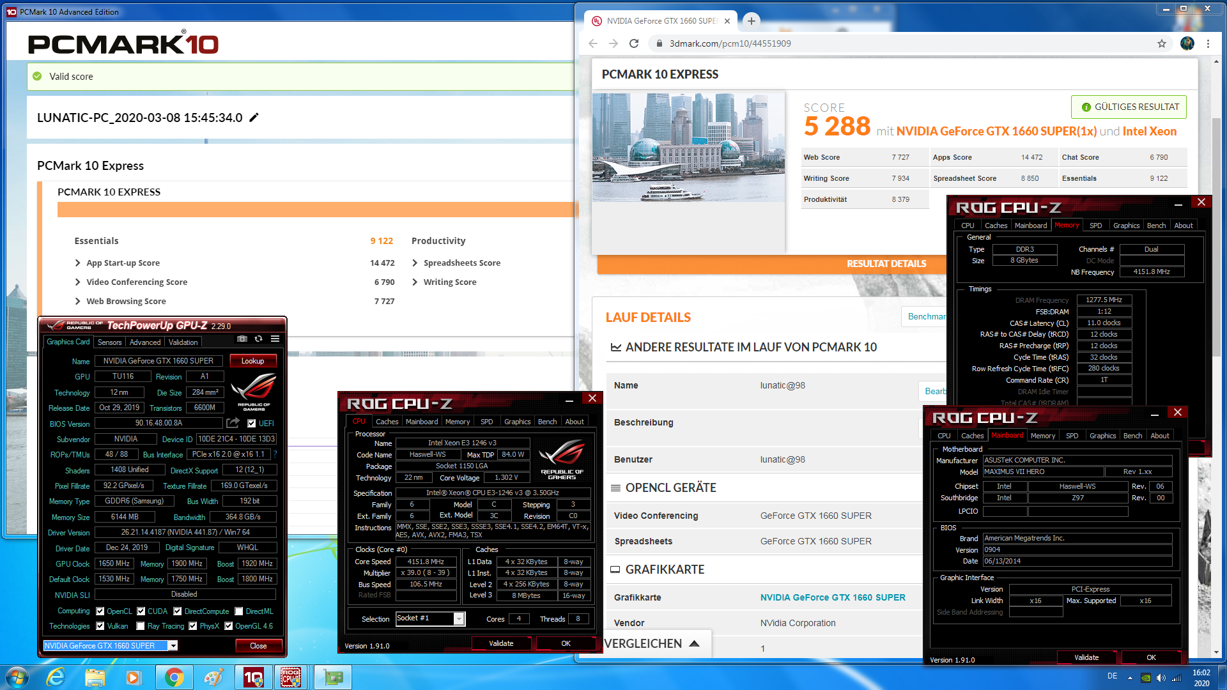Image resolution: width=1227 pixels, height=690 pixels.
Task: Click the GPU-Z screenshot camera icon
Action: click(242, 339)
